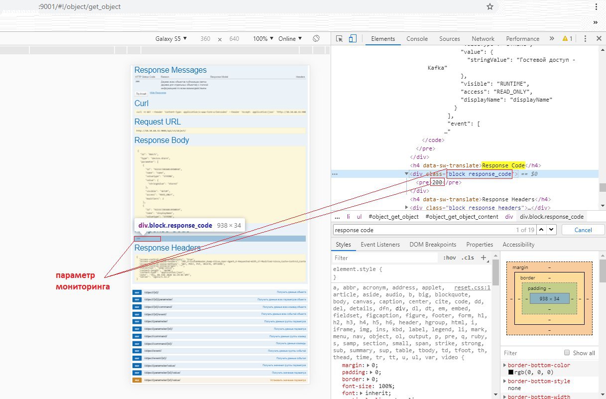Viewport: 606px width, 399px height.
Task: Expand the font shorthand property
Action: pyautogui.click(x=362, y=393)
